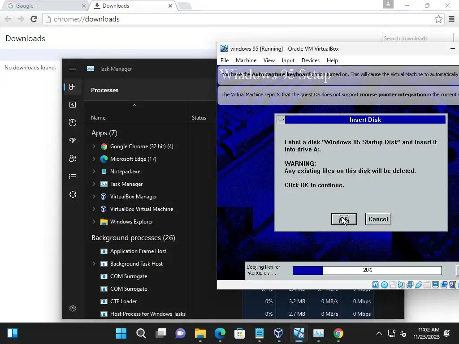Expand VirtualBox Manager process row
This screenshot has width=459, height=344.
click(x=94, y=197)
